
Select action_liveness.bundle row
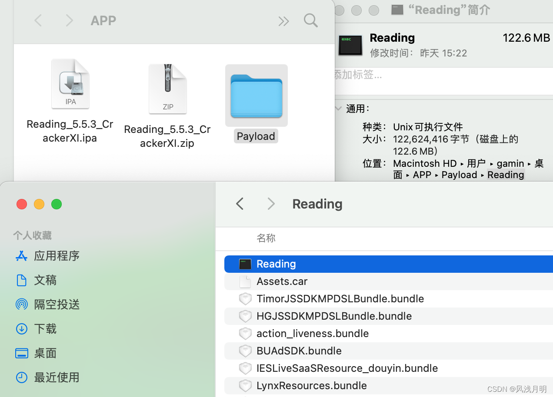389,334
